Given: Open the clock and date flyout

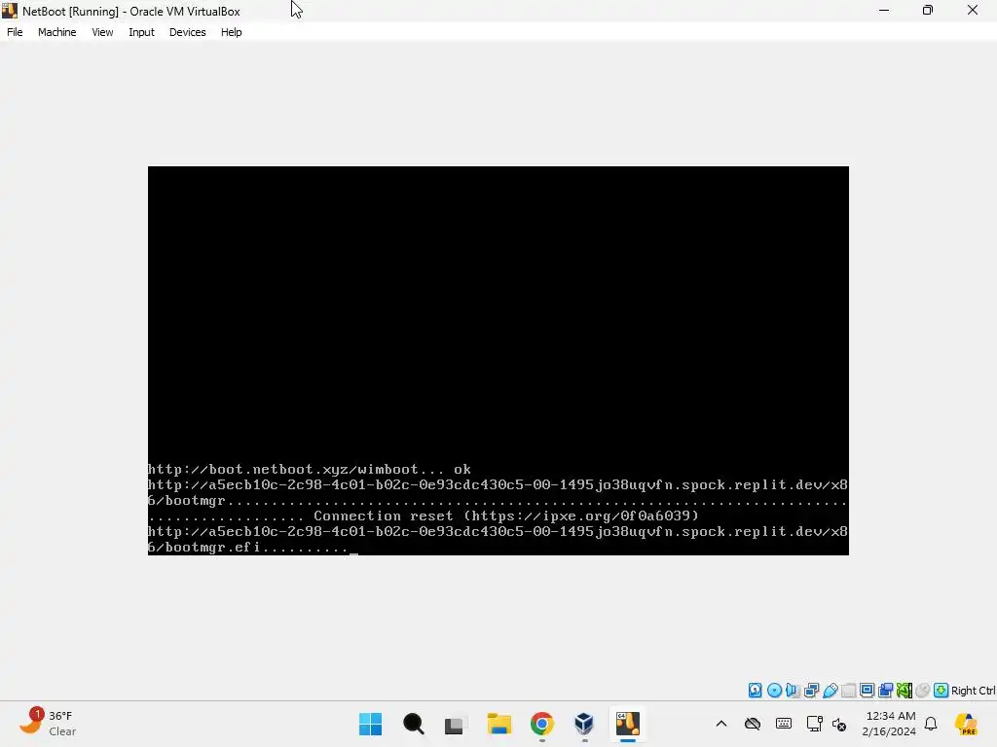Looking at the screenshot, I should coord(889,724).
